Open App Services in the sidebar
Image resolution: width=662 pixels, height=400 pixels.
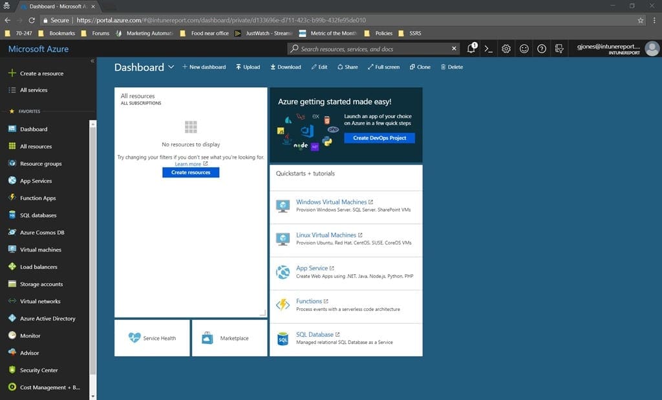(x=30, y=181)
